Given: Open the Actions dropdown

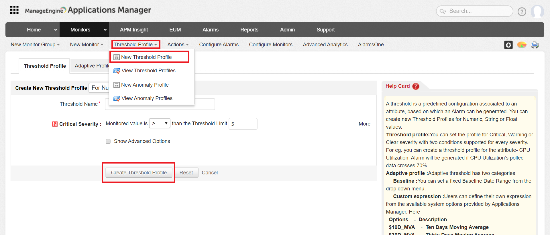Looking at the screenshot, I should (178, 45).
